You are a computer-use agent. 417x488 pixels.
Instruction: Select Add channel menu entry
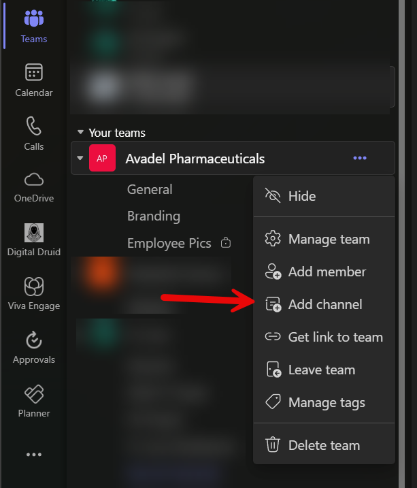pos(324,304)
